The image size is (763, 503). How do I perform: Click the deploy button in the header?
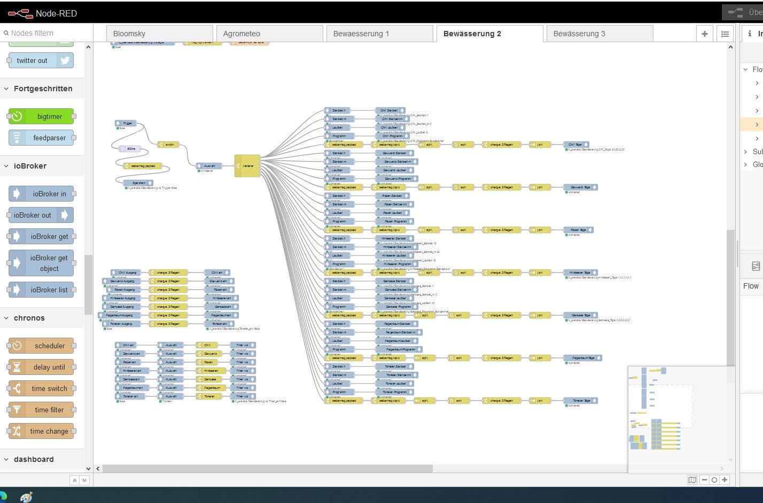[x=743, y=12]
